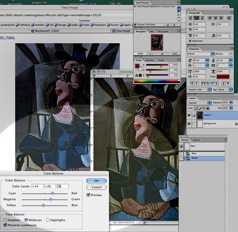The height and width of the screenshot is (232, 238).
Task: Click the Strikethrough button in Character panel
Action: click(x=228, y=83)
